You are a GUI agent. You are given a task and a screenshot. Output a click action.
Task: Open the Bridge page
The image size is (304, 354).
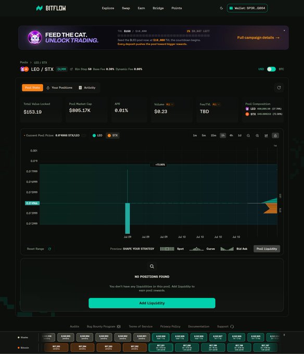coord(158,8)
